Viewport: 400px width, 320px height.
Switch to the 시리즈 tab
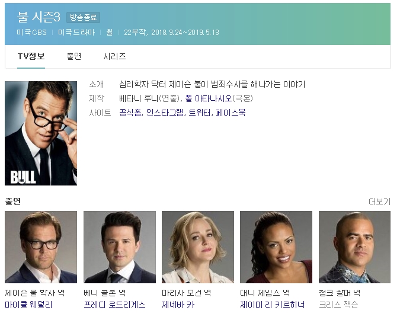pos(114,56)
